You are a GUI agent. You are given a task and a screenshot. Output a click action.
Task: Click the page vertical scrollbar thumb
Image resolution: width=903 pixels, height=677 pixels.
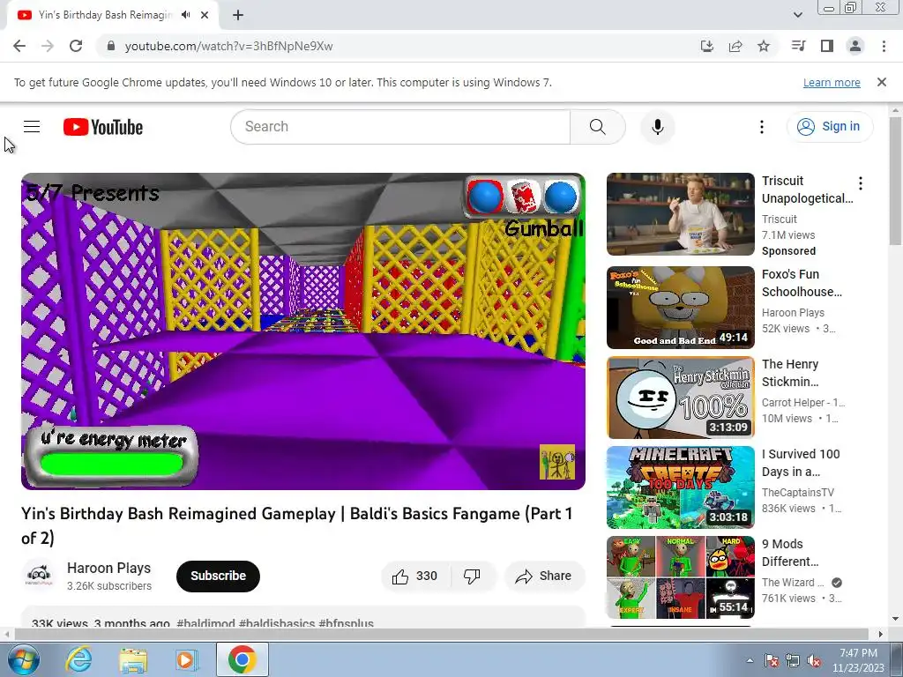click(895, 182)
